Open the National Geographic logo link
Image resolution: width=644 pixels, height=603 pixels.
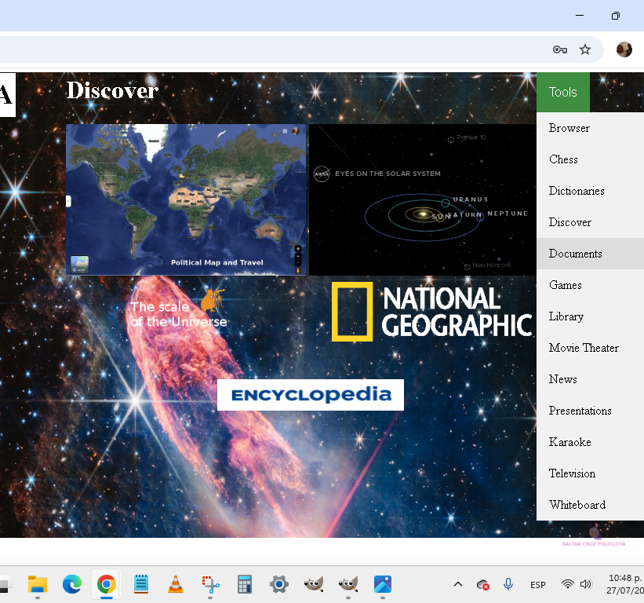[431, 312]
